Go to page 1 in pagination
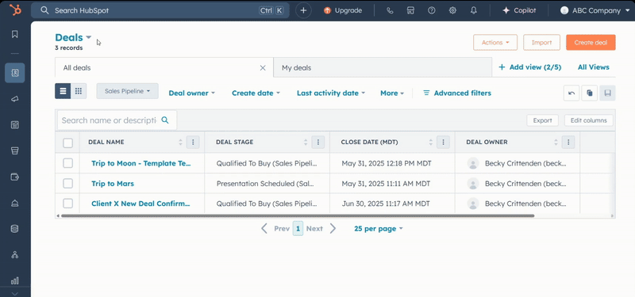 298,229
